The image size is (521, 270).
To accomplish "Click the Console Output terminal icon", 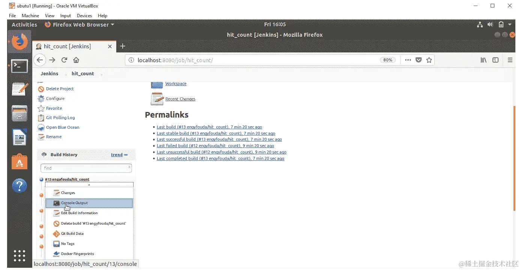I will [x=56, y=203].
